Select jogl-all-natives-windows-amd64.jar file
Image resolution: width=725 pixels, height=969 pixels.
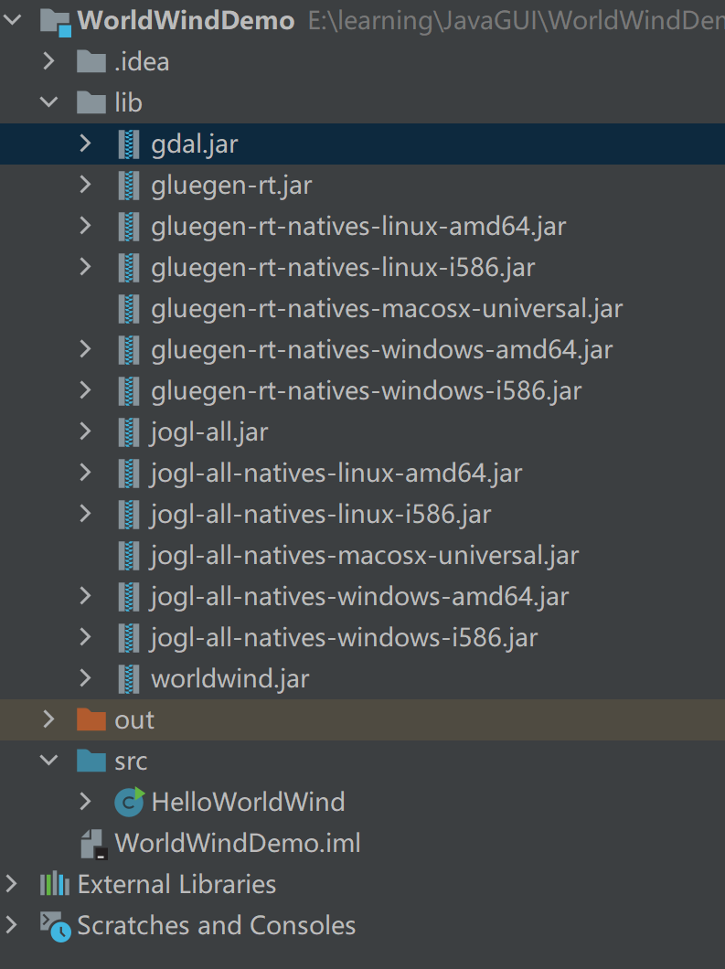tap(359, 597)
